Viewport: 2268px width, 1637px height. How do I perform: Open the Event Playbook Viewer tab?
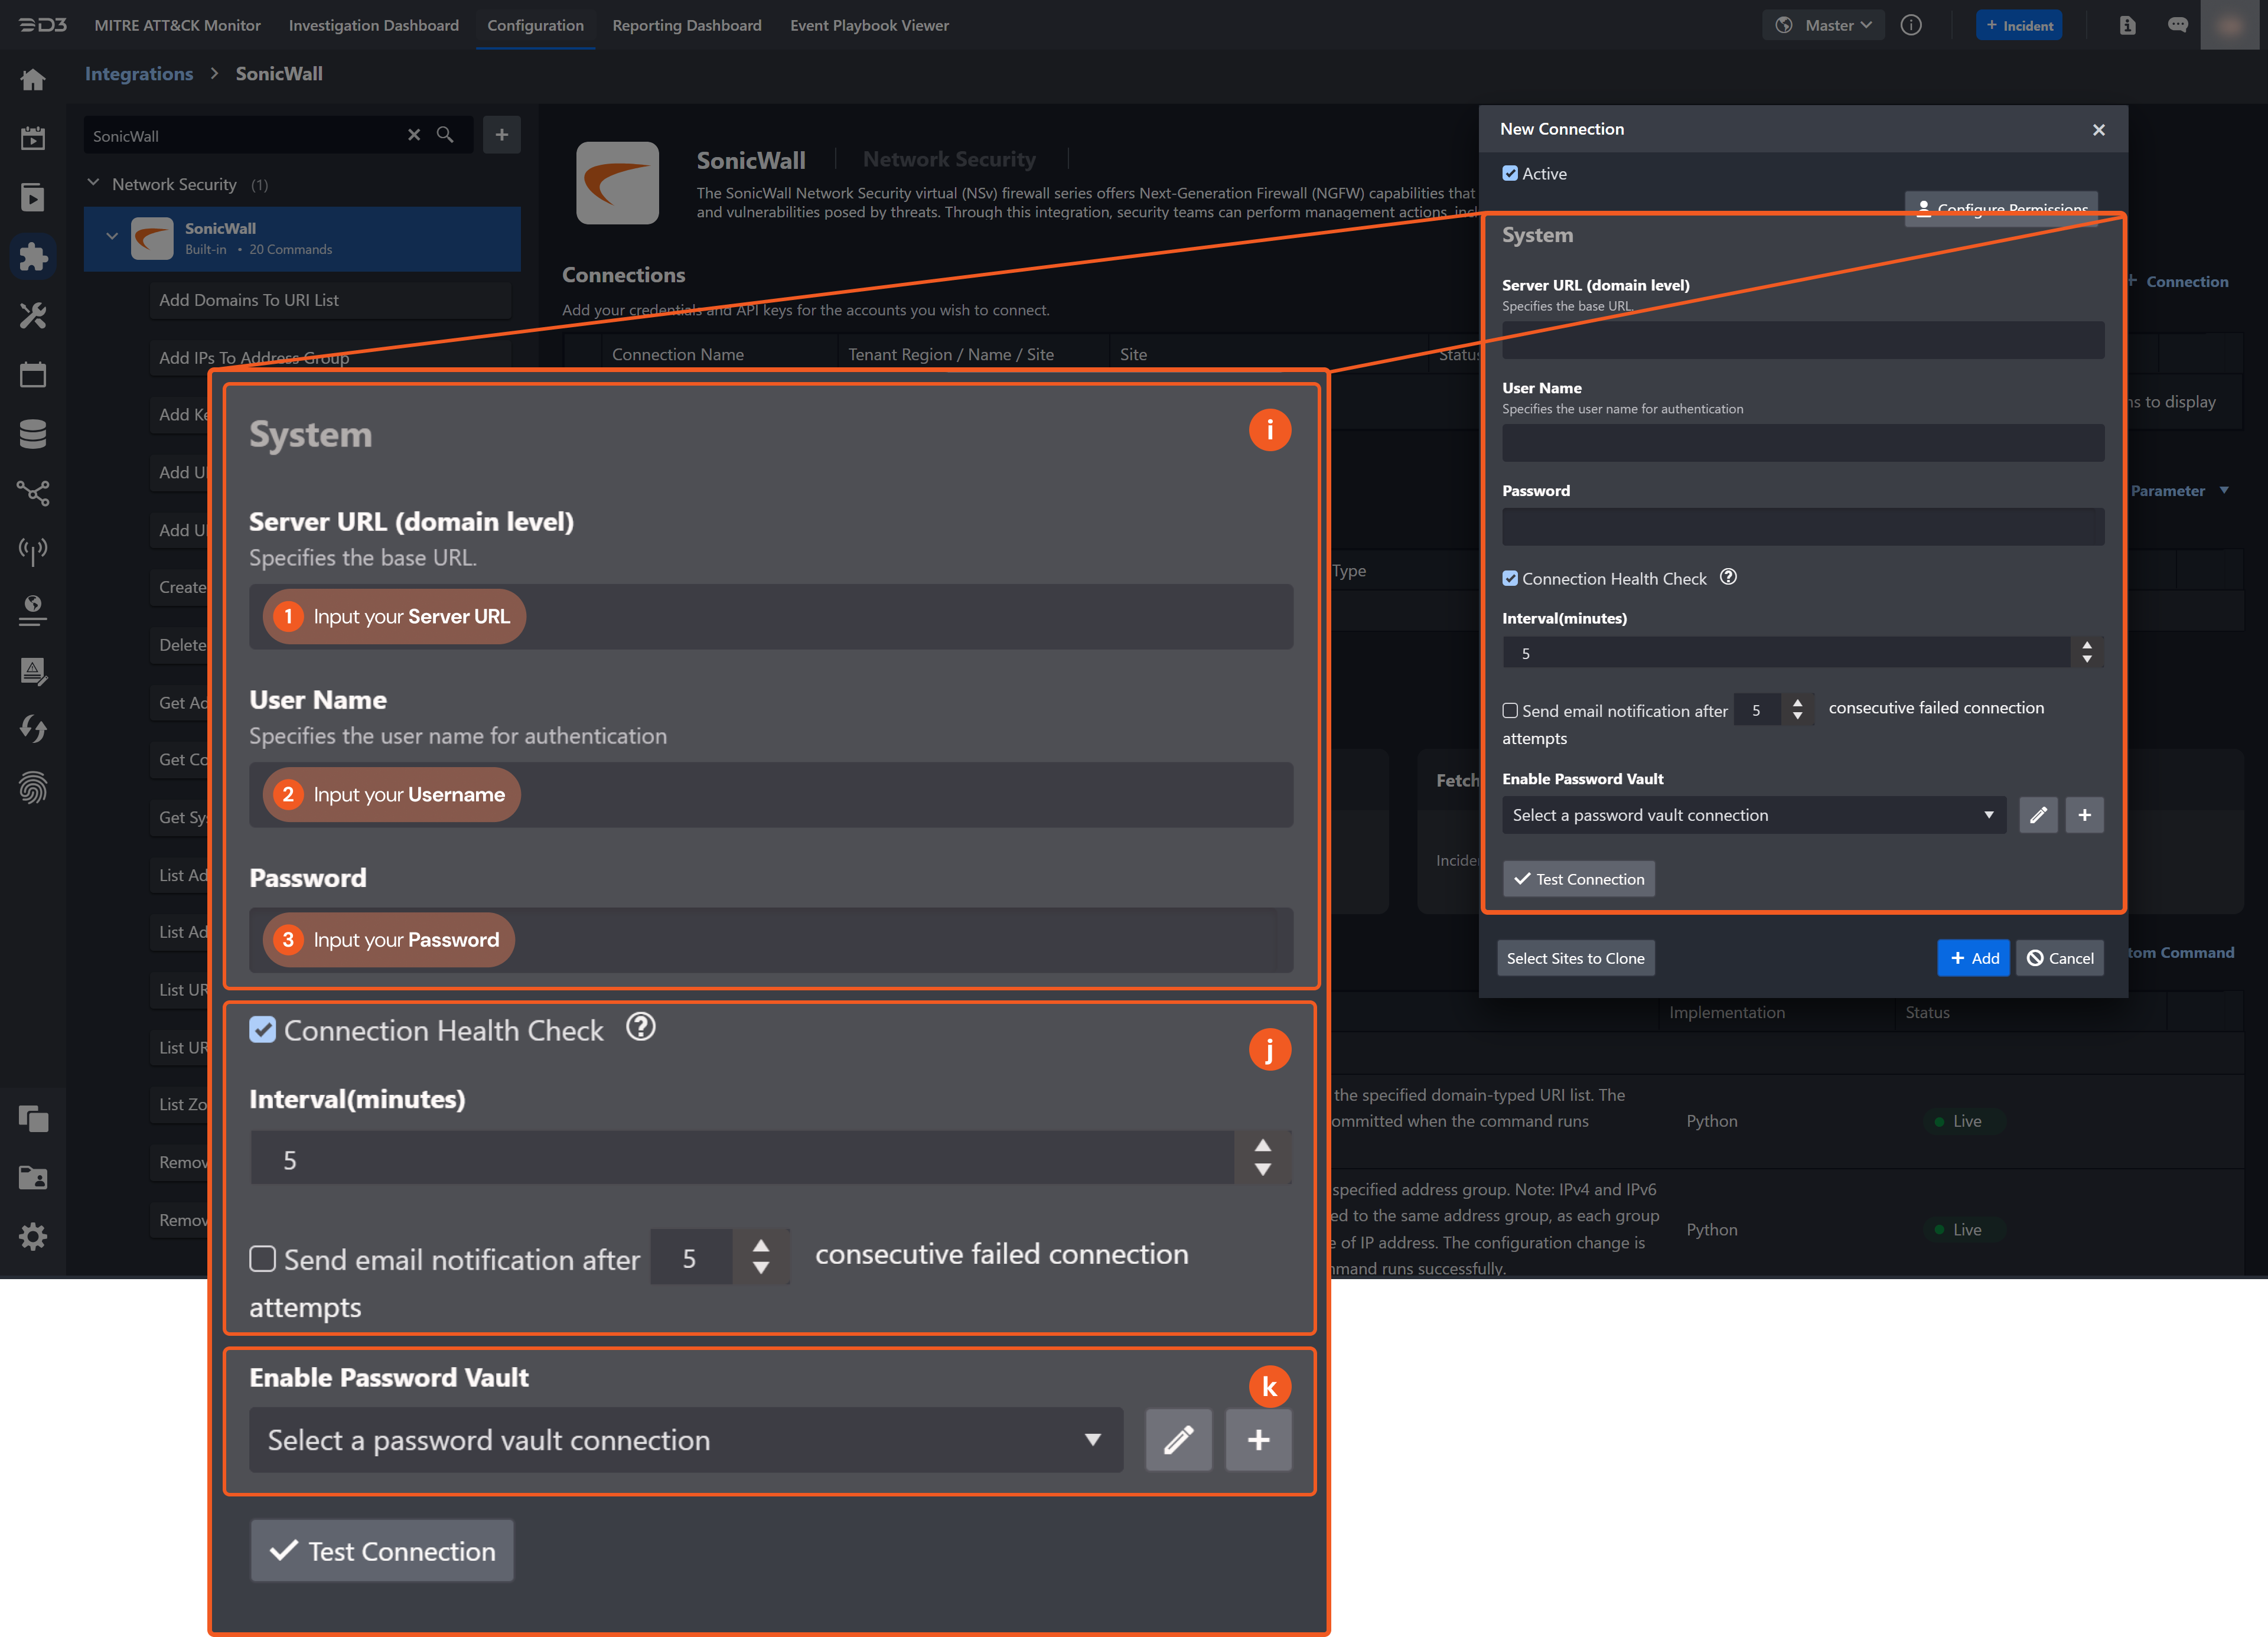pyautogui.click(x=869, y=25)
